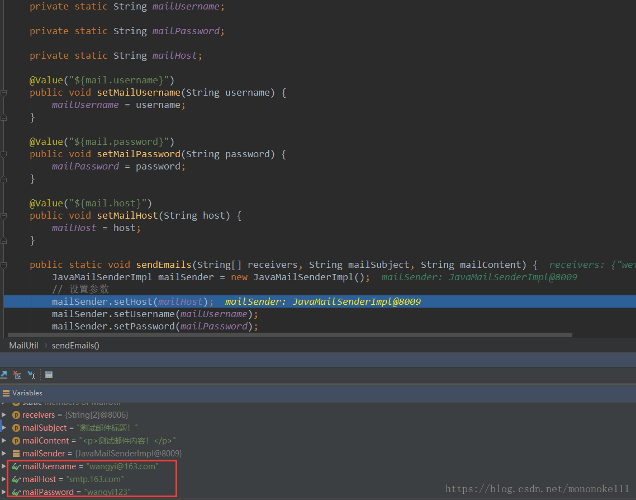Viewport: 636px width, 500px height.
Task: Collapse the setMailUsername method fold marker
Action: click(x=3, y=93)
